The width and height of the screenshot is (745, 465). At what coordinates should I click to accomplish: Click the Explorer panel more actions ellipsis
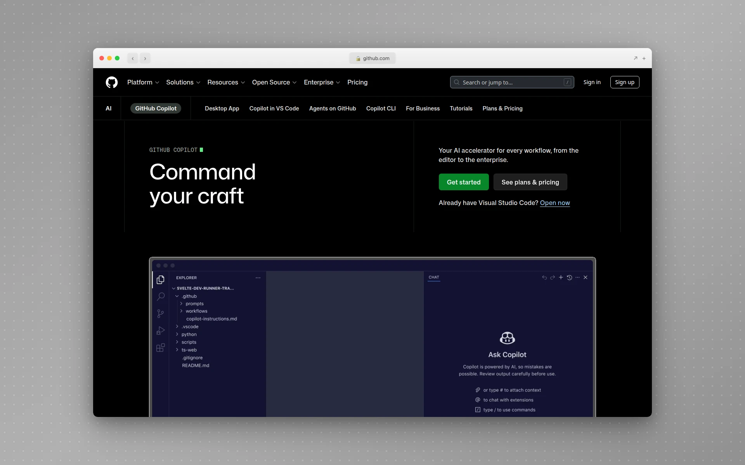click(258, 278)
